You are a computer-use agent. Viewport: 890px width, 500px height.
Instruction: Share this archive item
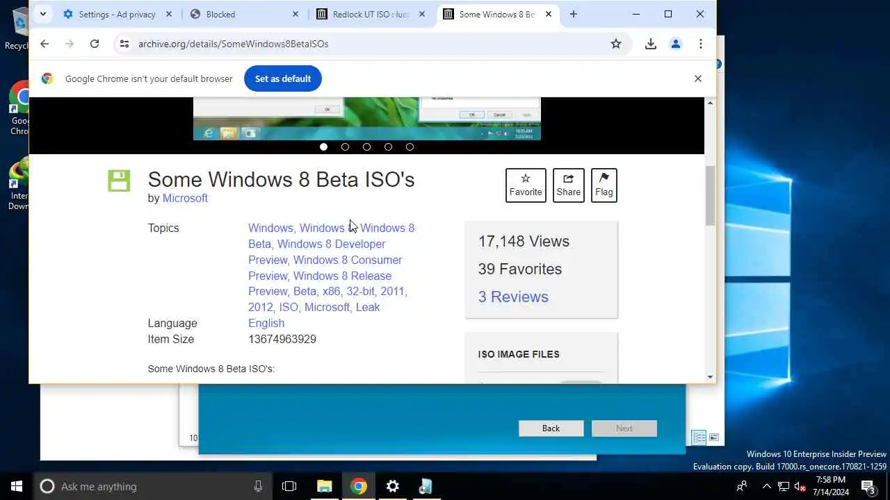[568, 185]
